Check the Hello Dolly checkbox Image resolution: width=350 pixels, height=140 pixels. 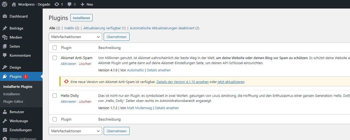coord(55,96)
